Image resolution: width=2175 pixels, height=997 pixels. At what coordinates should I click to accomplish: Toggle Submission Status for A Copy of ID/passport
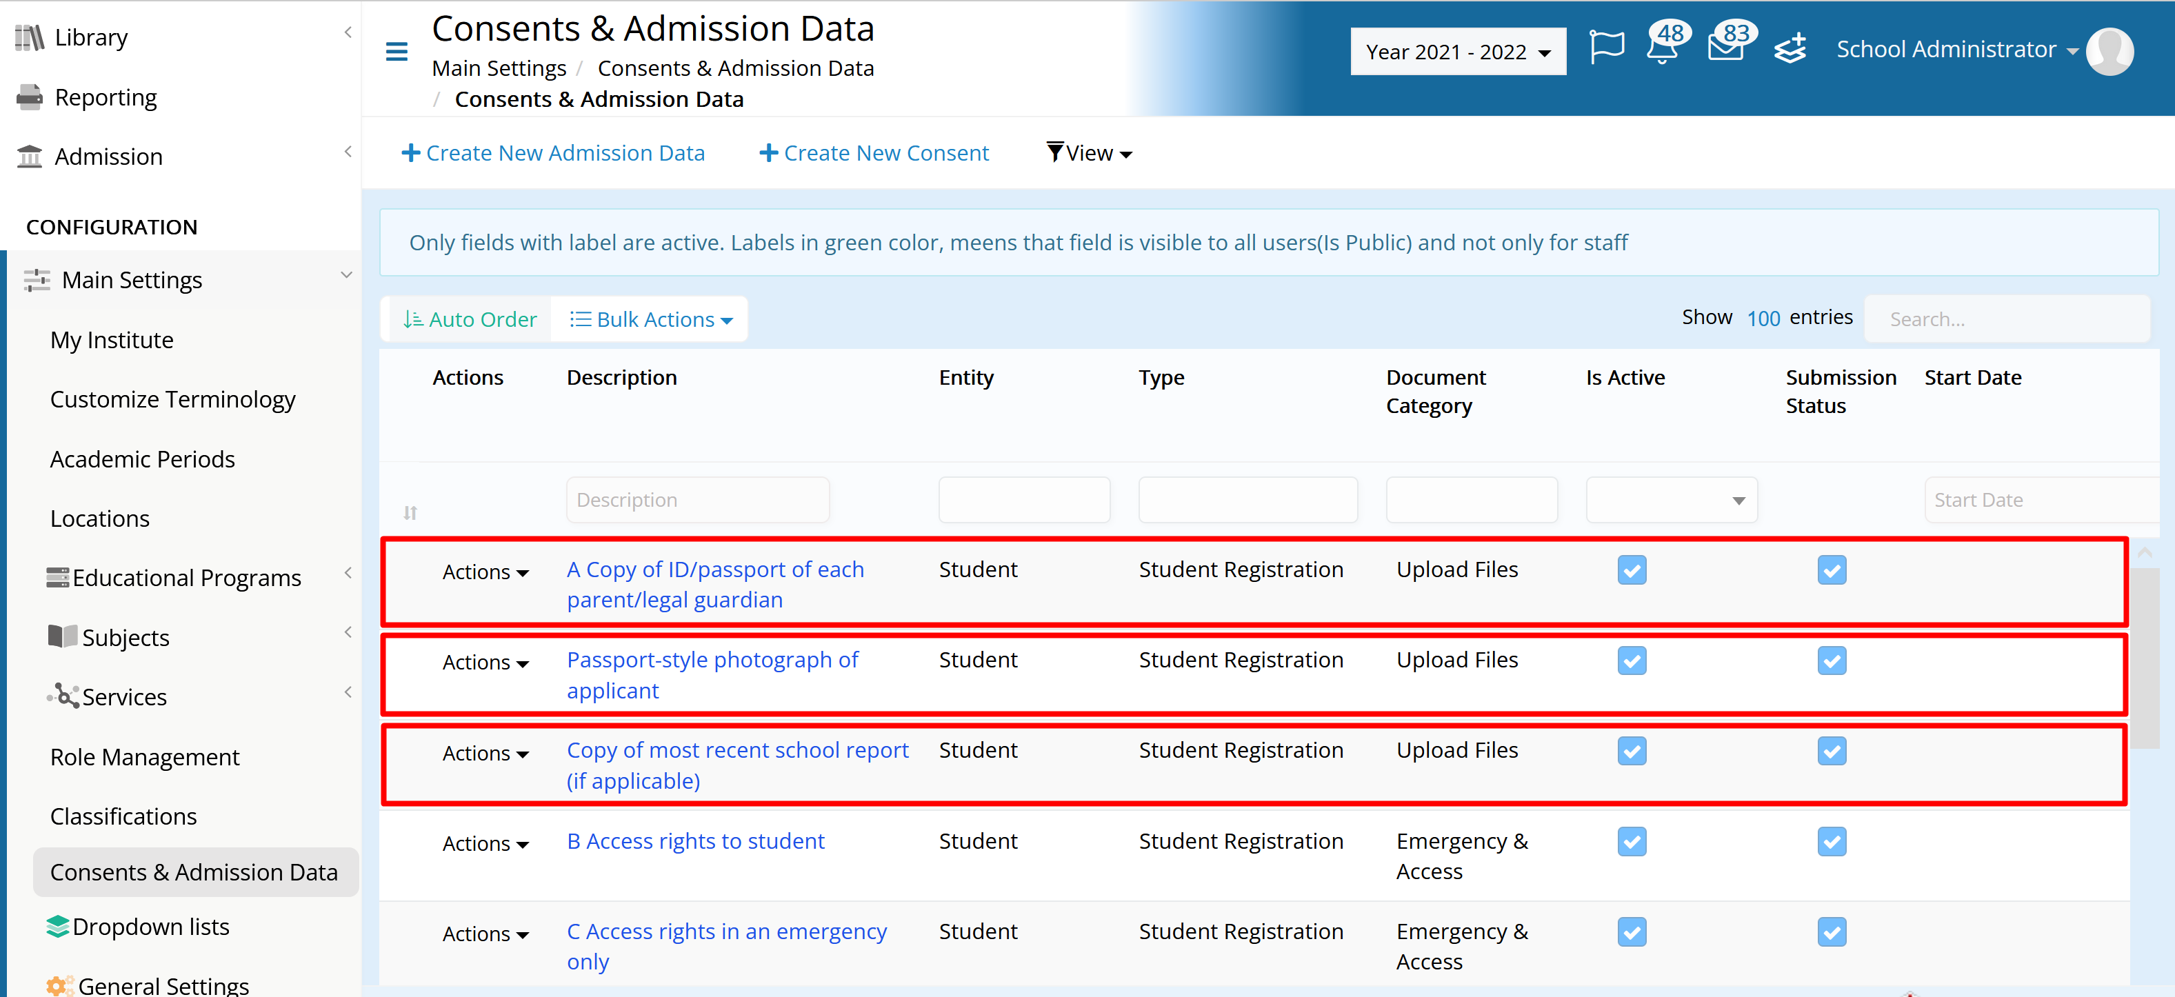point(1832,570)
